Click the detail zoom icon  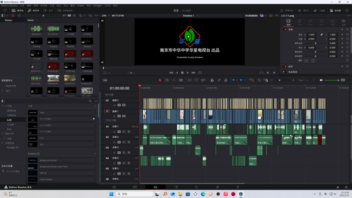click(259, 80)
